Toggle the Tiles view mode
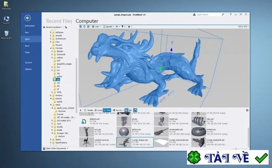272x168 pixels. click(107, 110)
